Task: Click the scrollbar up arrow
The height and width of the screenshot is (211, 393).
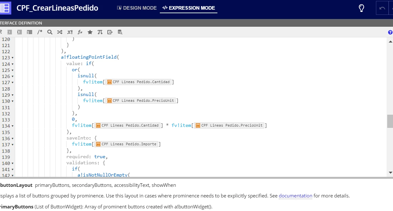Action: (x=390, y=42)
